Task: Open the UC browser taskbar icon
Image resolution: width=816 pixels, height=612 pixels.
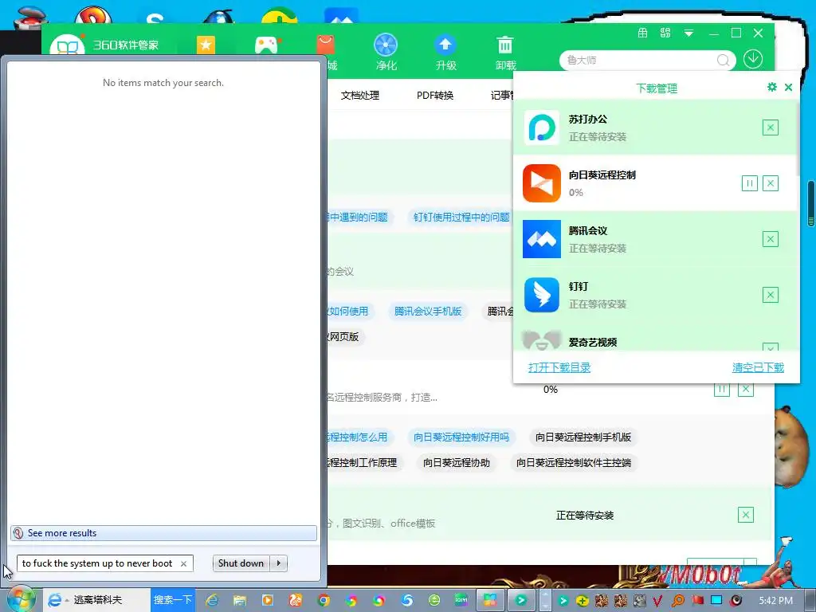Action: click(x=295, y=601)
